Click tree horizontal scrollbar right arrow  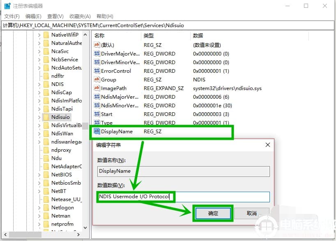click(78, 234)
